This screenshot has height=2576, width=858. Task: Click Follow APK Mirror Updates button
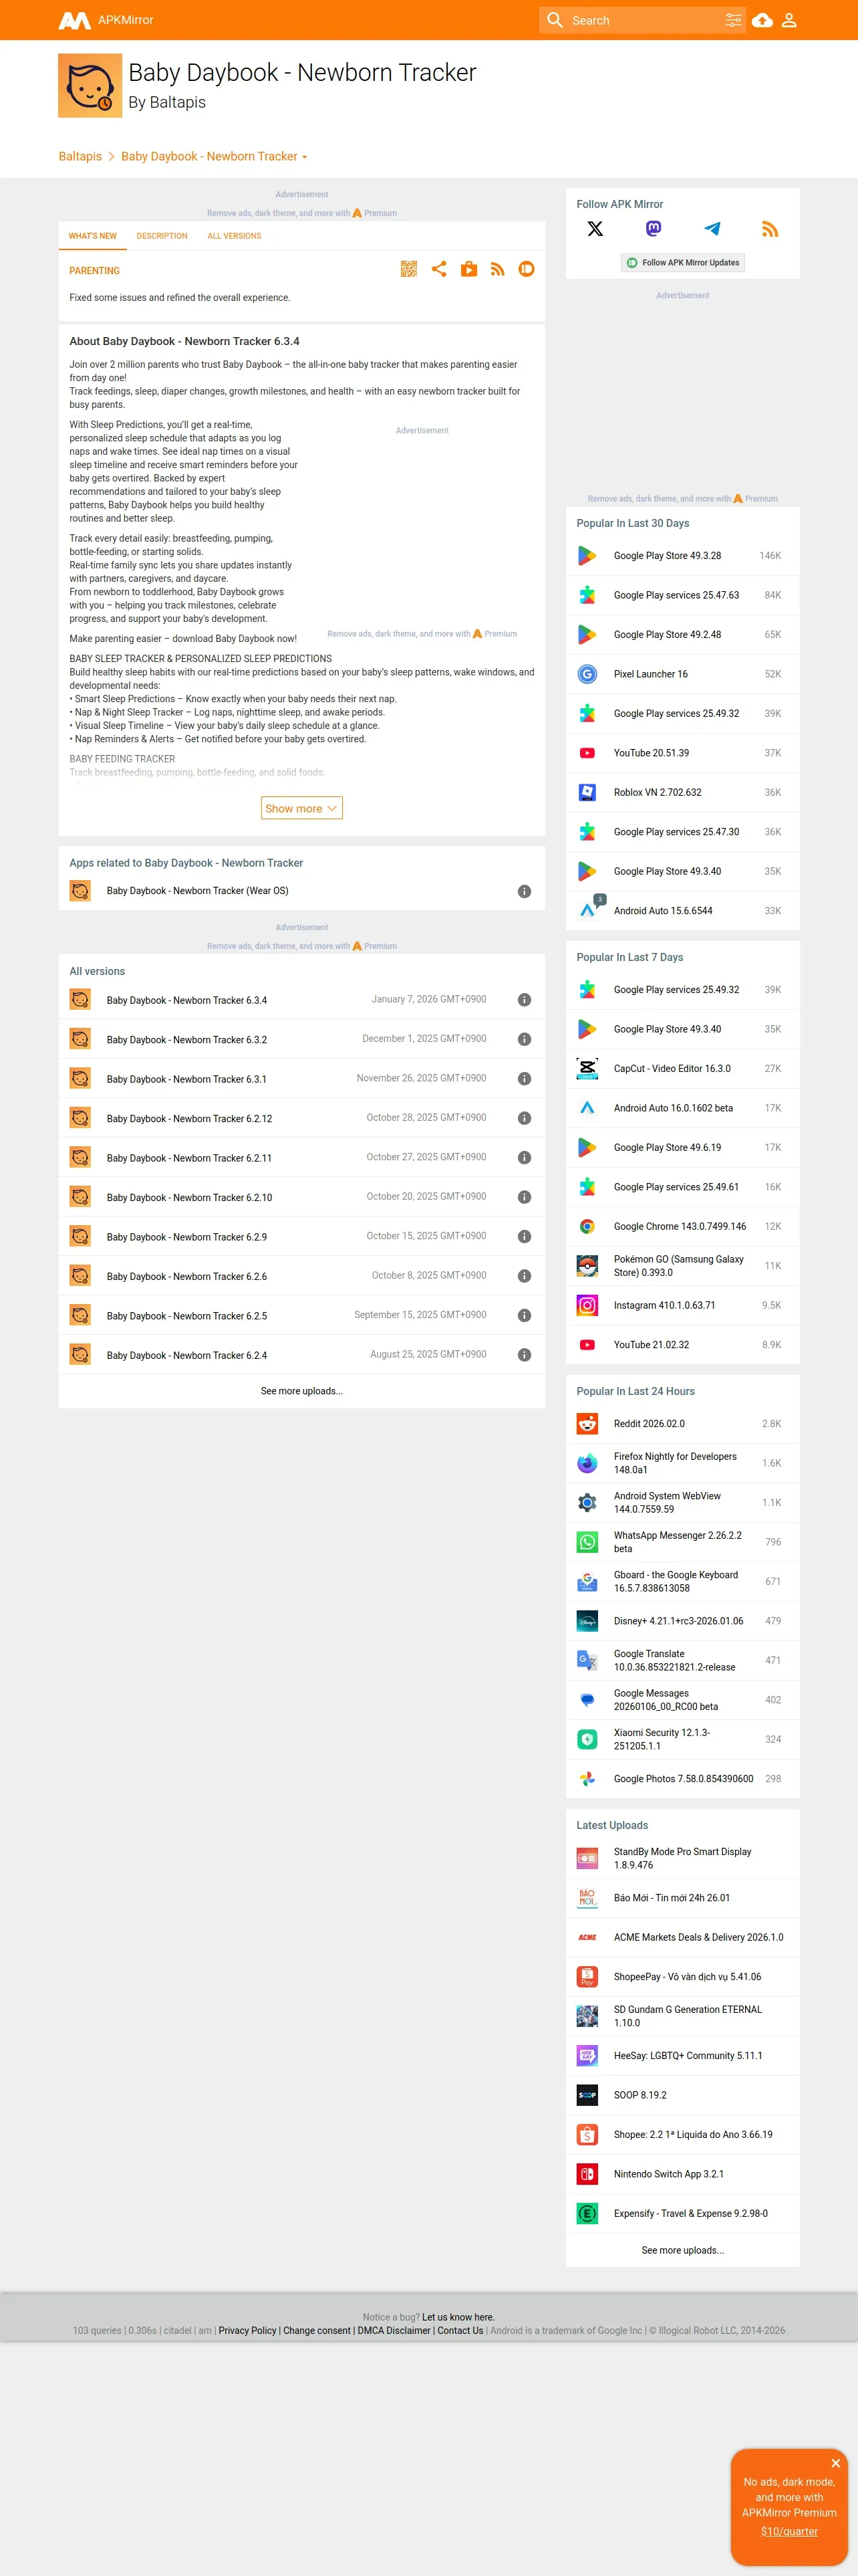point(683,263)
